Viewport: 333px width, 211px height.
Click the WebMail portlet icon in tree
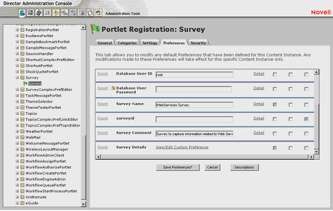point(22,137)
